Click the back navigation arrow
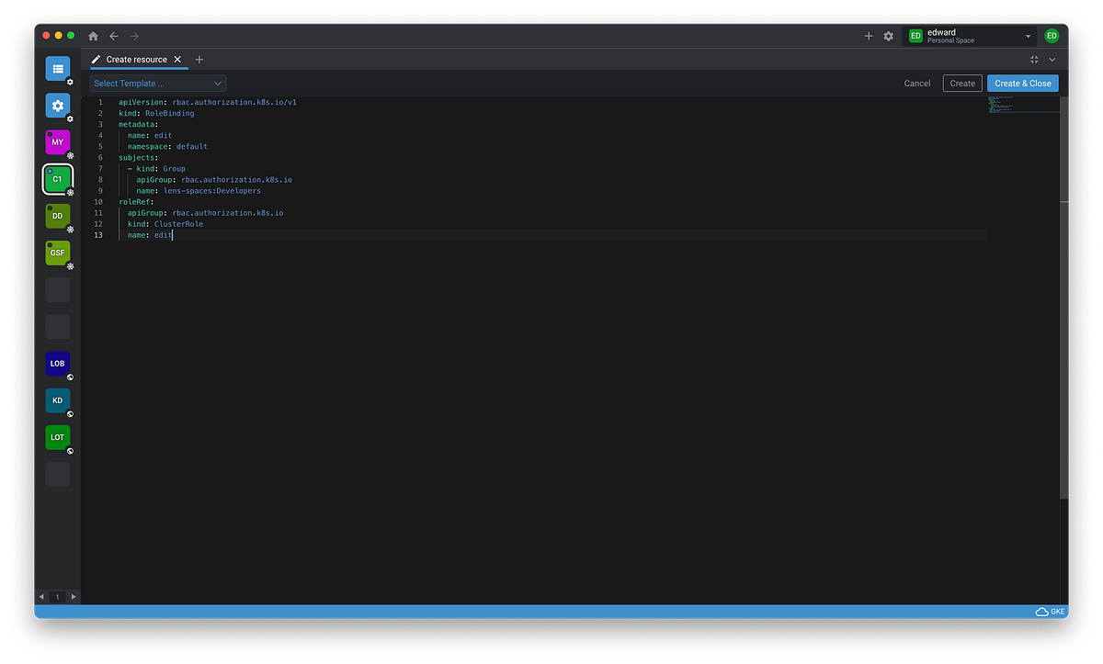 pos(114,36)
